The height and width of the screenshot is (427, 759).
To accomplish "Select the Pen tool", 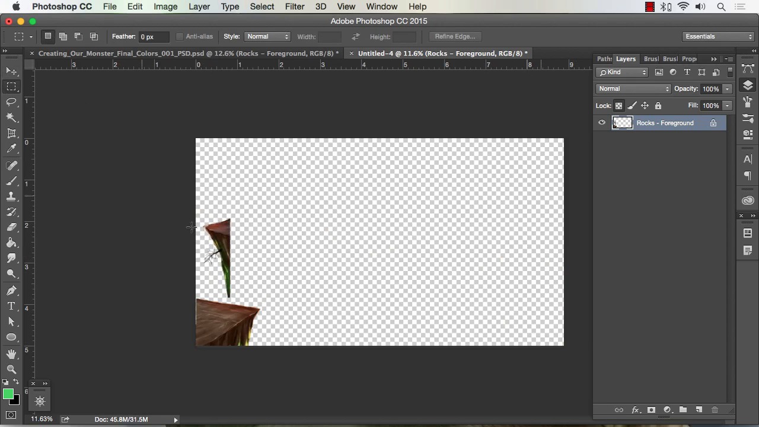I will (x=11, y=291).
